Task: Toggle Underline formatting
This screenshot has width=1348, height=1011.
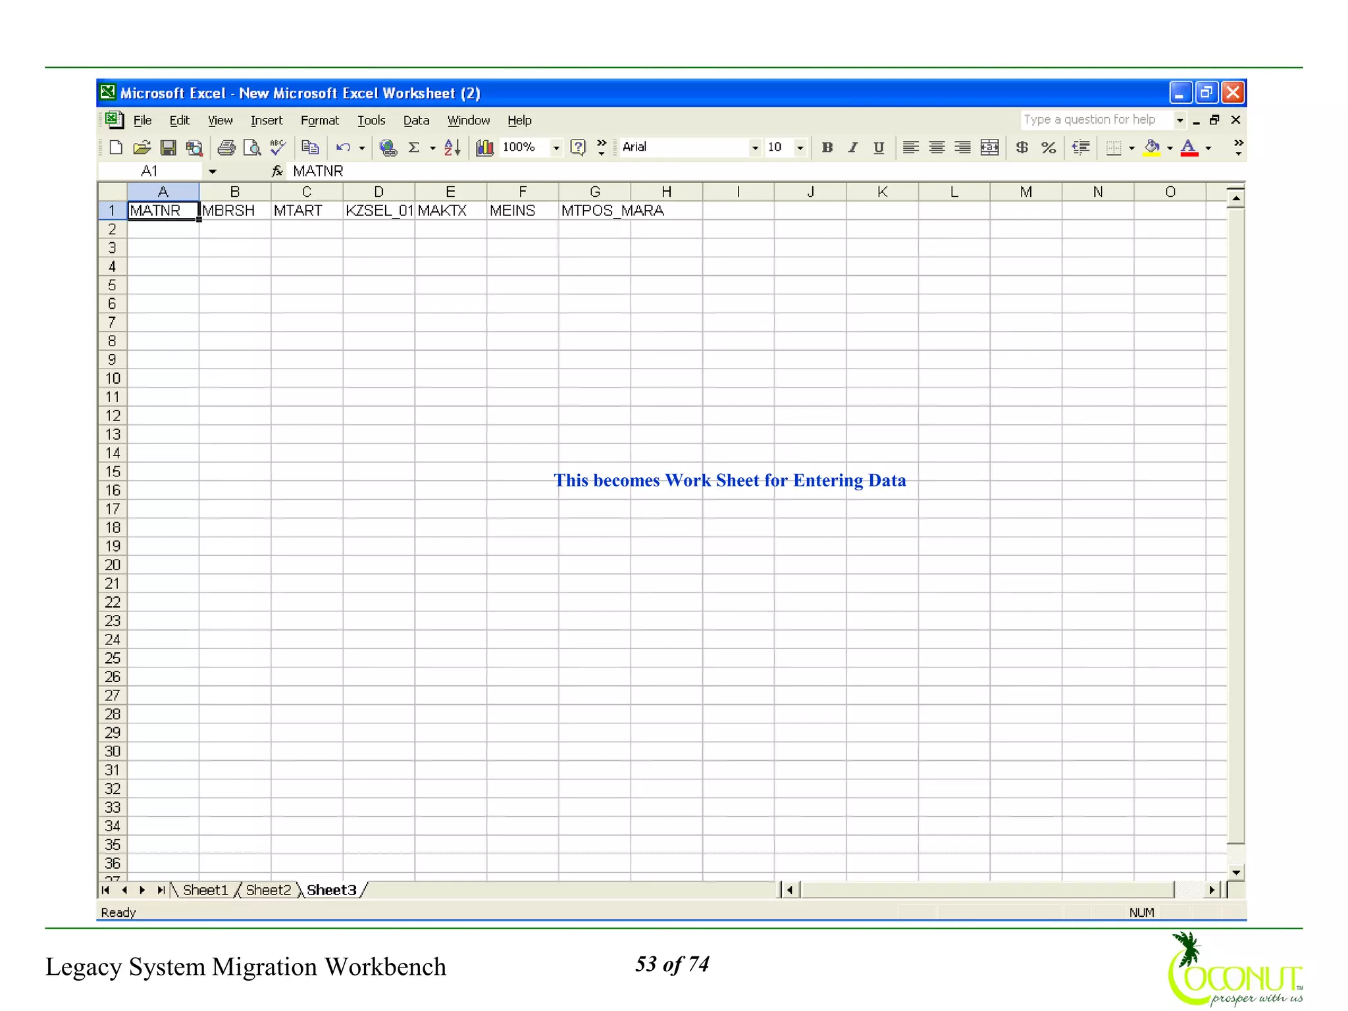Action: [x=879, y=147]
